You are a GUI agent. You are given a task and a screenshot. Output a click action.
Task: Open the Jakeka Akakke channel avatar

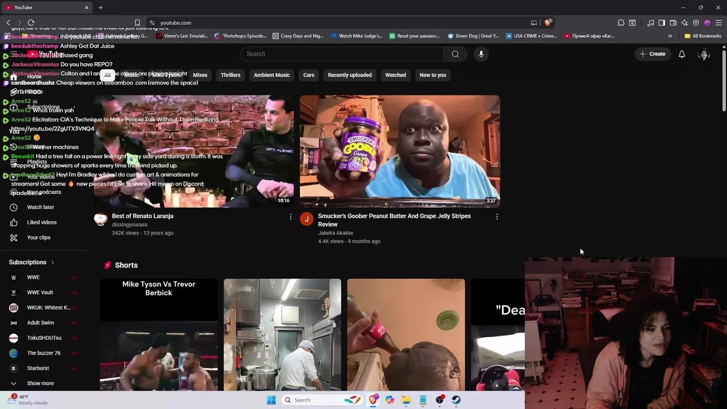[x=307, y=219]
